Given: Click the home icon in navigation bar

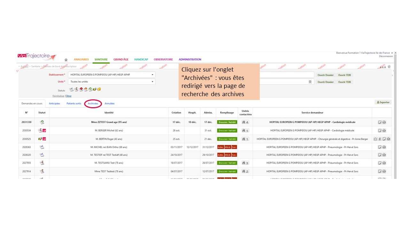Looking at the screenshot, I should click(x=66, y=60).
